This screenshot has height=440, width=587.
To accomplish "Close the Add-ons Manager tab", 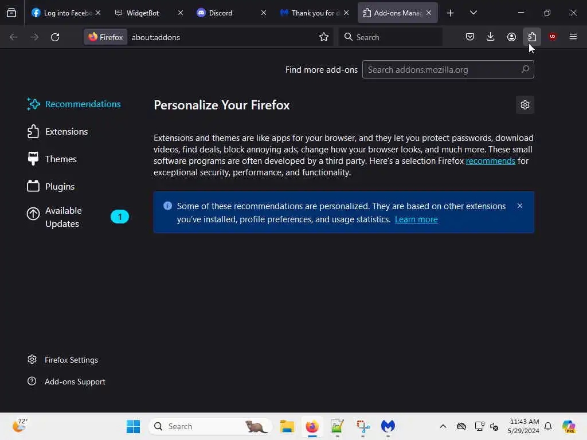I will [x=429, y=13].
